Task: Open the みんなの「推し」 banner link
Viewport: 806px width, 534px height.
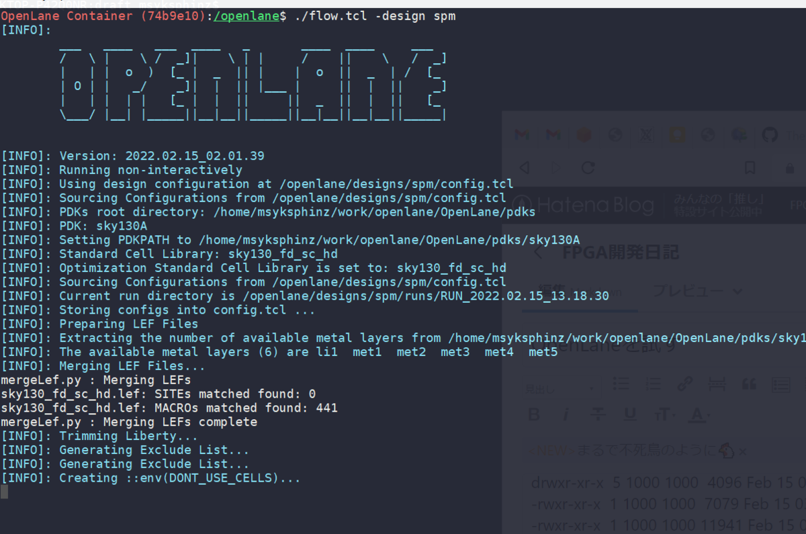Action: coord(719,205)
